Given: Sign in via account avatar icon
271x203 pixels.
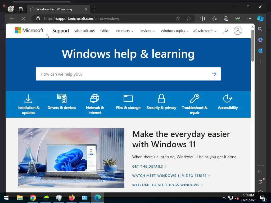Looking at the screenshot, I should pos(238,31).
